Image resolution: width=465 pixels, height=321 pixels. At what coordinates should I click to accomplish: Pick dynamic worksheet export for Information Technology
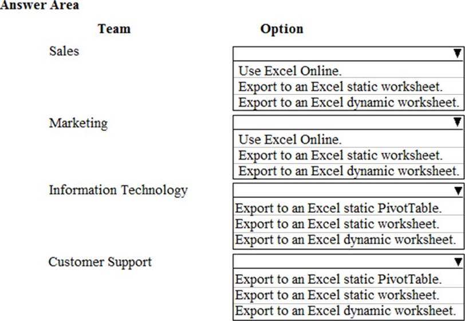click(345, 240)
